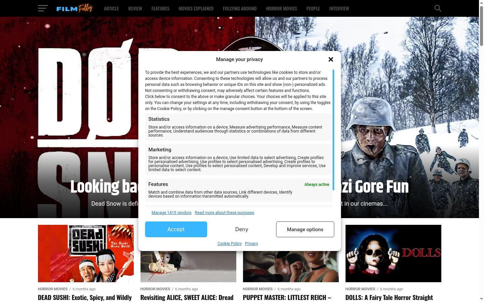Open Manage options for cookies

pos(305,229)
